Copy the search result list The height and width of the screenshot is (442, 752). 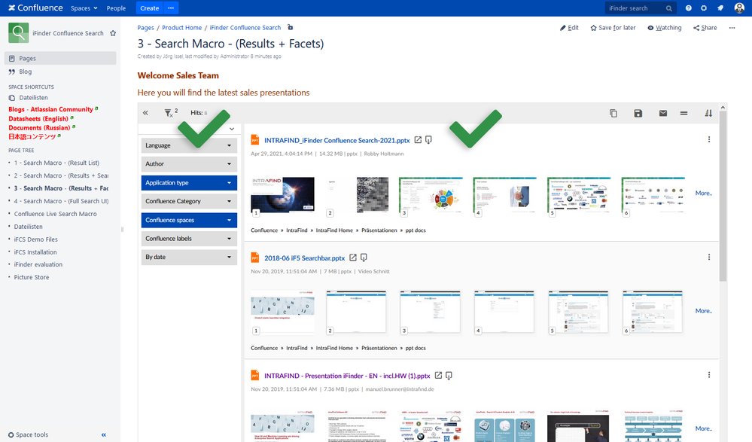[613, 113]
